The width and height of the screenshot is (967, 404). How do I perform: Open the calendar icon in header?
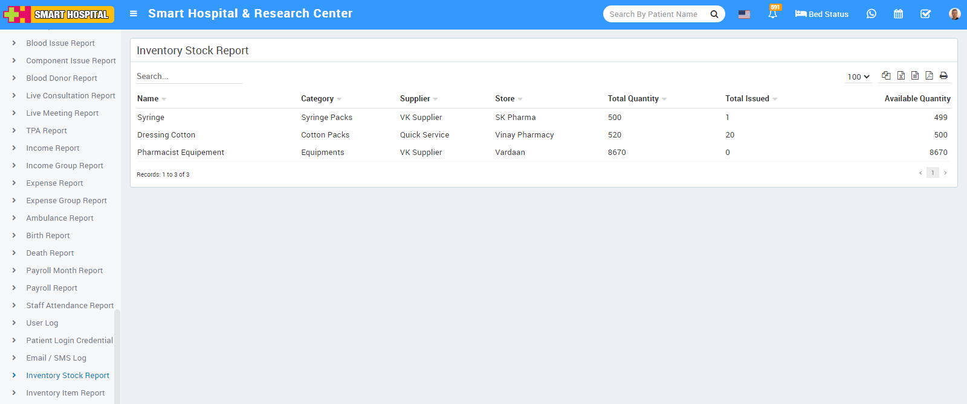898,14
